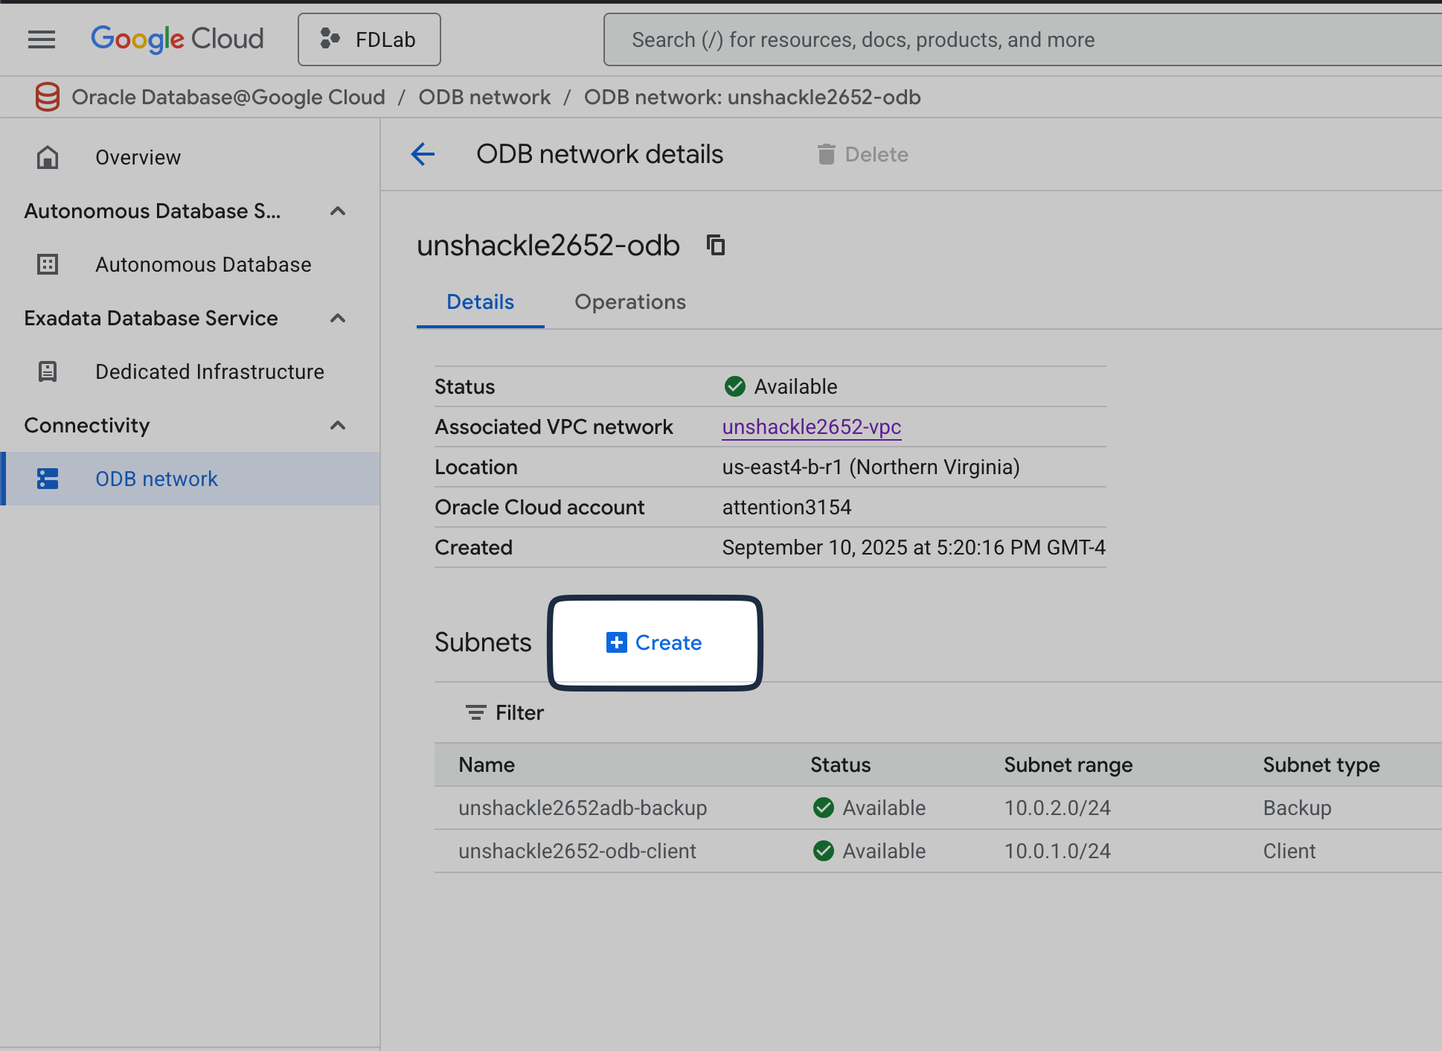Click the Create subnet button
Viewport: 1442px width, 1051px height.
655,642
